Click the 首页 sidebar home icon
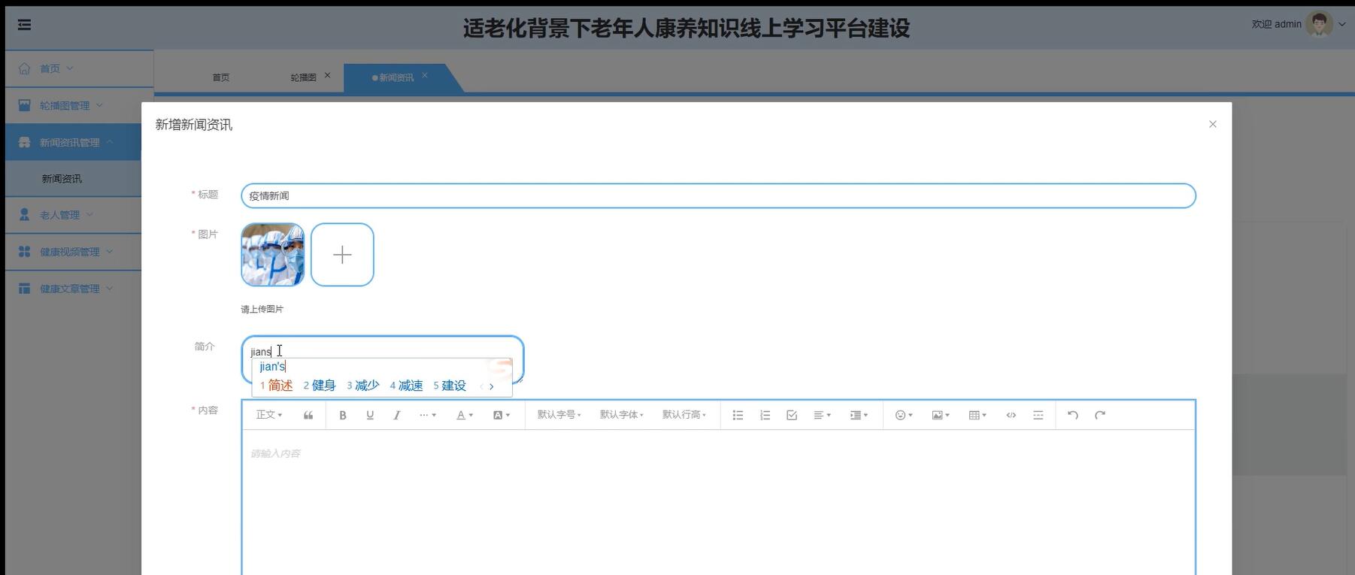Image resolution: width=1355 pixels, height=575 pixels. click(x=25, y=68)
